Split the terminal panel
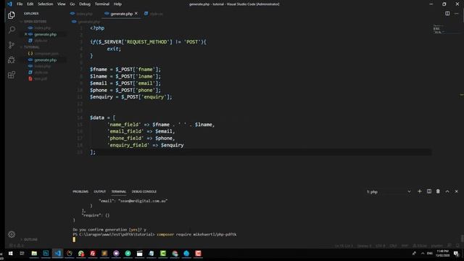This screenshot has width=464, height=261. [x=428, y=191]
